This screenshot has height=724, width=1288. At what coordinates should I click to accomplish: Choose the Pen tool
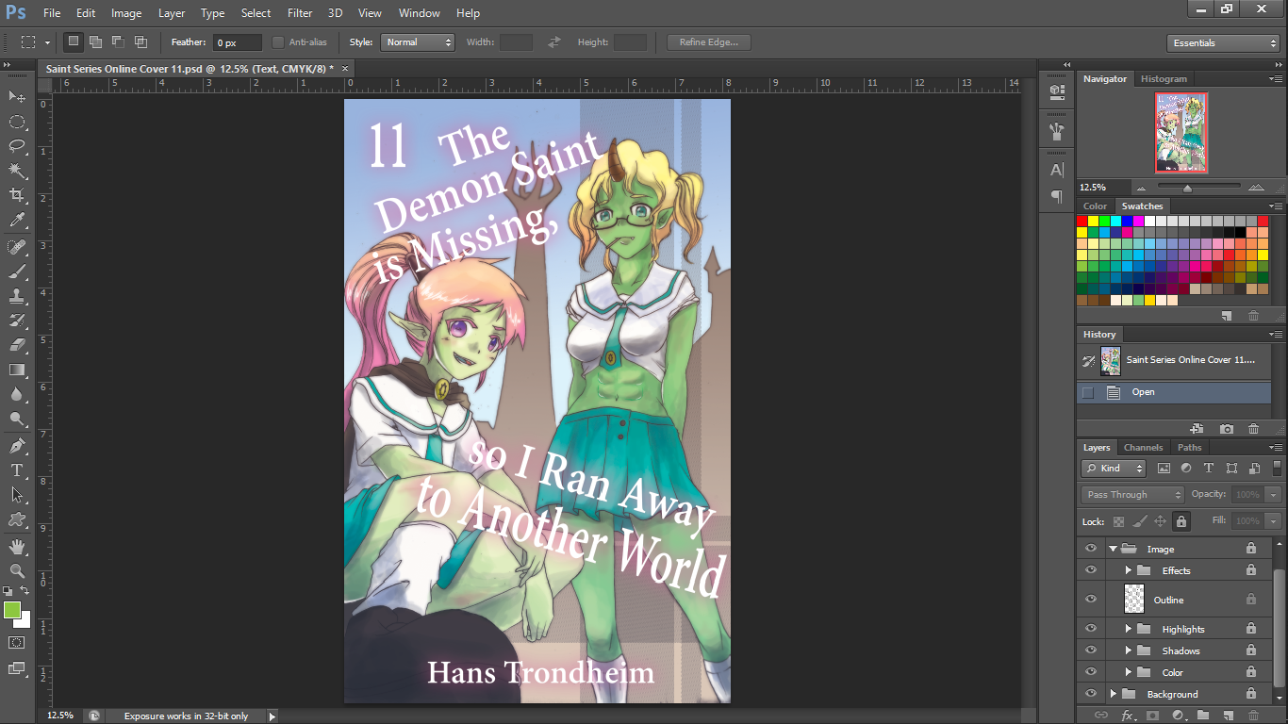pyautogui.click(x=17, y=446)
